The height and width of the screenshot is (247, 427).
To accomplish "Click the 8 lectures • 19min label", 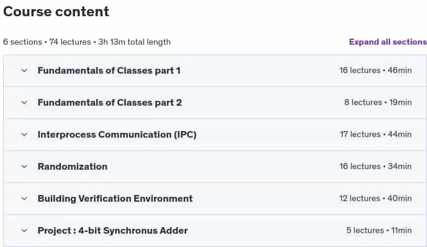I will click(378, 102).
